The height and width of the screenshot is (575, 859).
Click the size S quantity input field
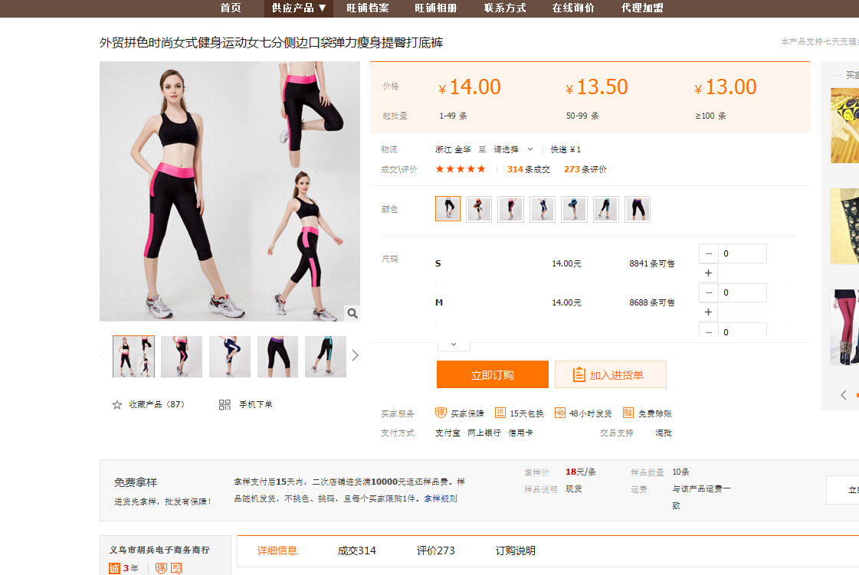(x=742, y=253)
